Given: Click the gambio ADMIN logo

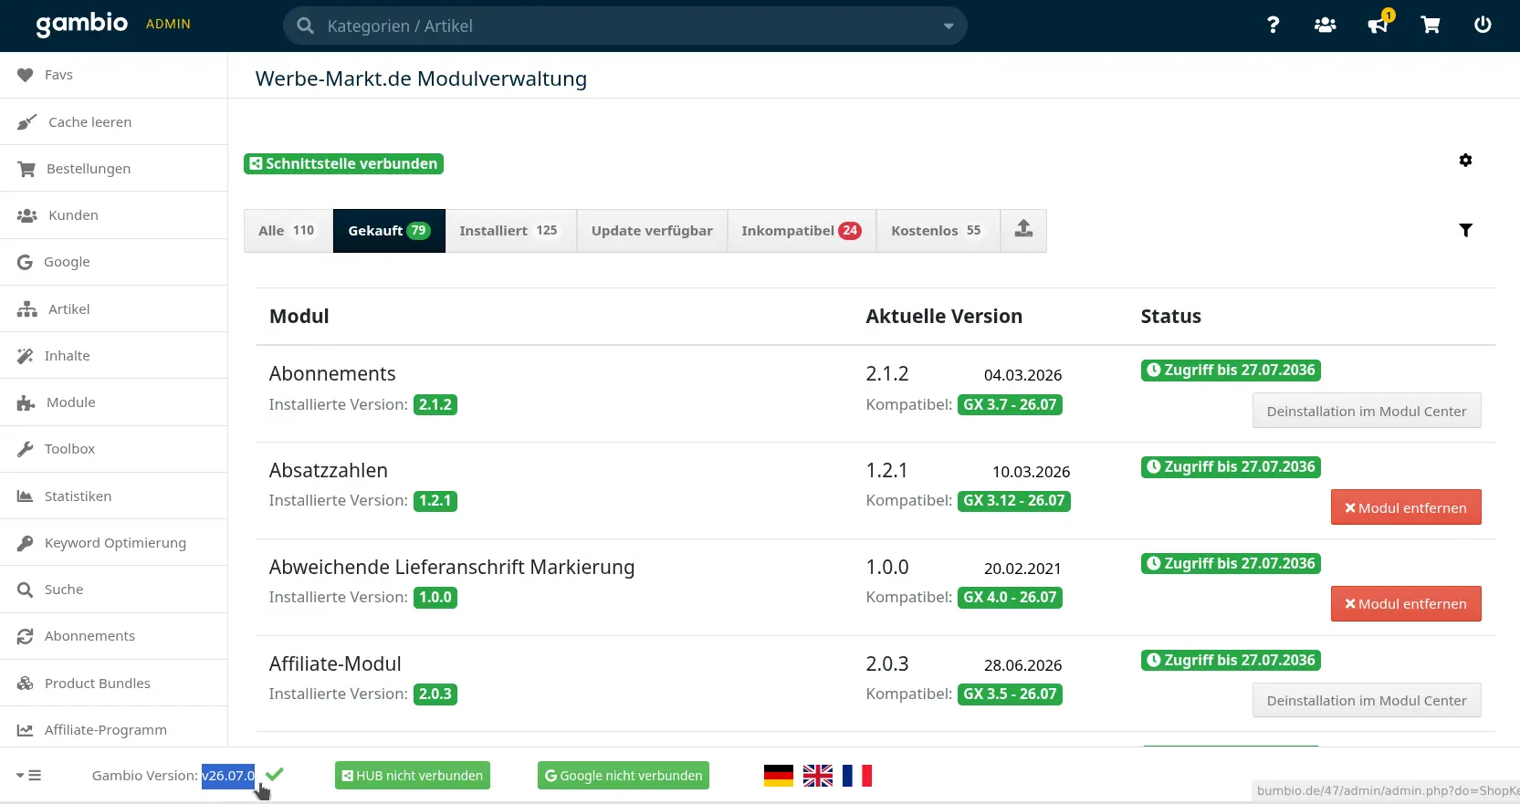Looking at the screenshot, I should pos(113,25).
